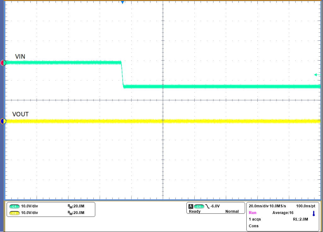Click the blue trigger position marker at top
This screenshot has height=232, width=323.
122,2
